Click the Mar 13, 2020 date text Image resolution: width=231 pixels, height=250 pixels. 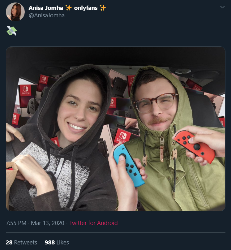pos(48,223)
